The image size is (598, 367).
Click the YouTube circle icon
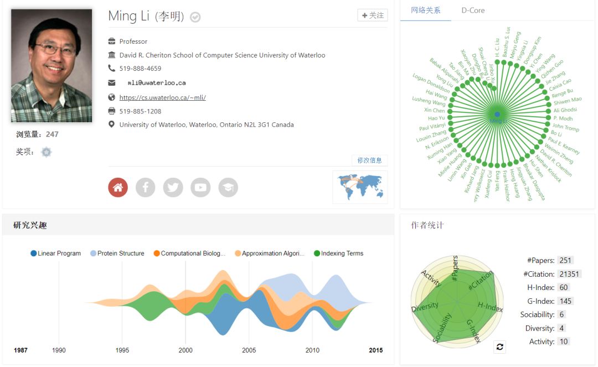(200, 188)
